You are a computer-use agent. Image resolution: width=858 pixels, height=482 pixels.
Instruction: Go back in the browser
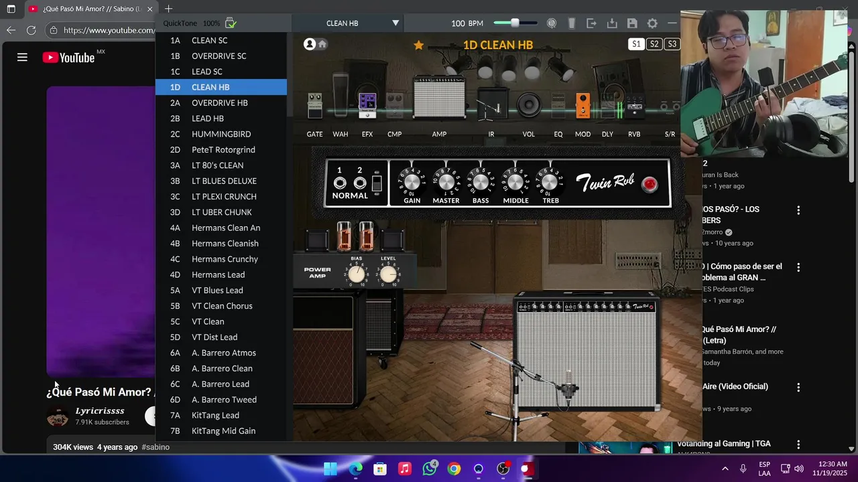click(x=11, y=30)
